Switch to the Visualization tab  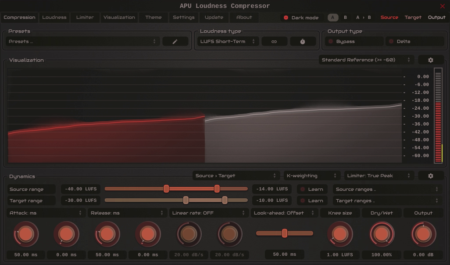pyautogui.click(x=119, y=18)
